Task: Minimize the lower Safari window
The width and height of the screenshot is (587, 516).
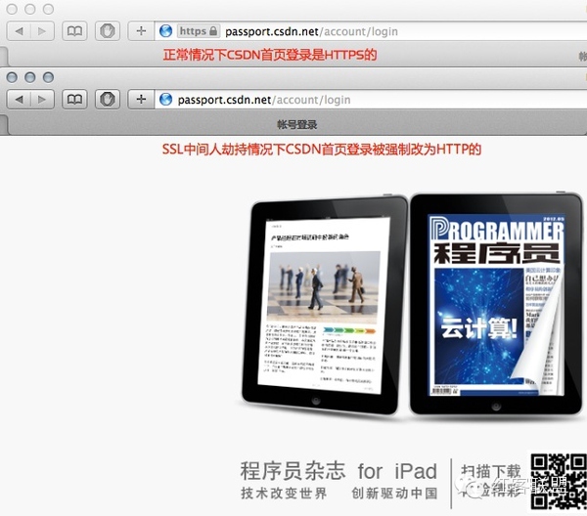Action: tap(30, 77)
